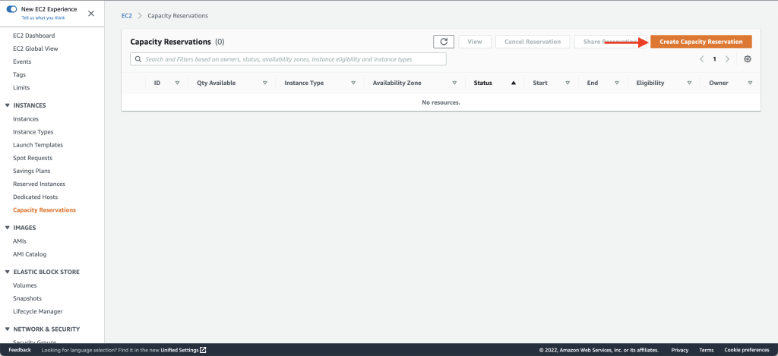This screenshot has height=356, width=778.
Task: Open Reserved Instances page
Action: click(40, 184)
